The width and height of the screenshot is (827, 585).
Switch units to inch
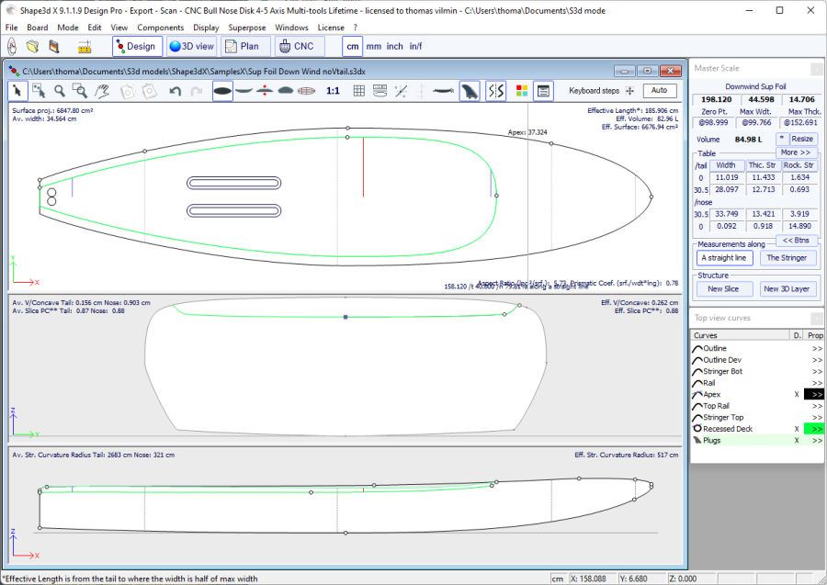click(394, 46)
